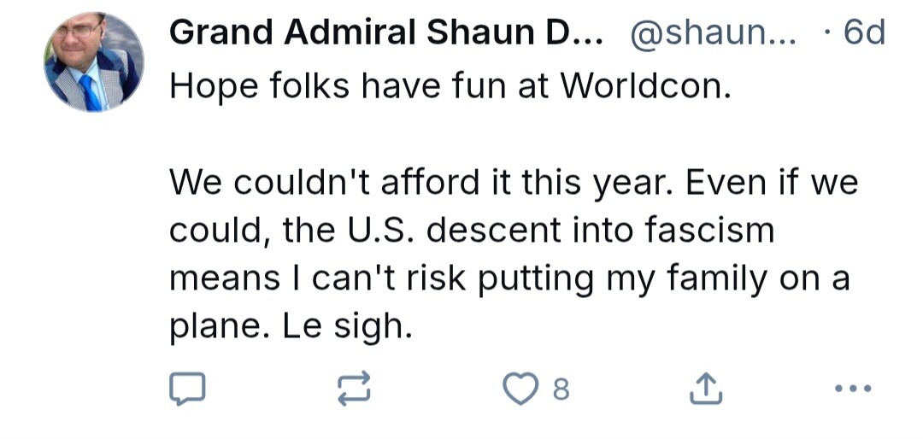The image size is (923, 439).
Task: Click the like count number 8
Action: pos(561,389)
